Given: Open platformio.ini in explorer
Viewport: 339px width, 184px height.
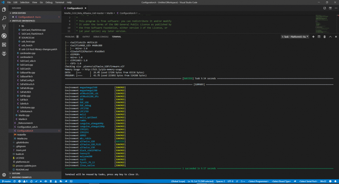Looking at the screenshot, I should pyautogui.click(x=22, y=162).
